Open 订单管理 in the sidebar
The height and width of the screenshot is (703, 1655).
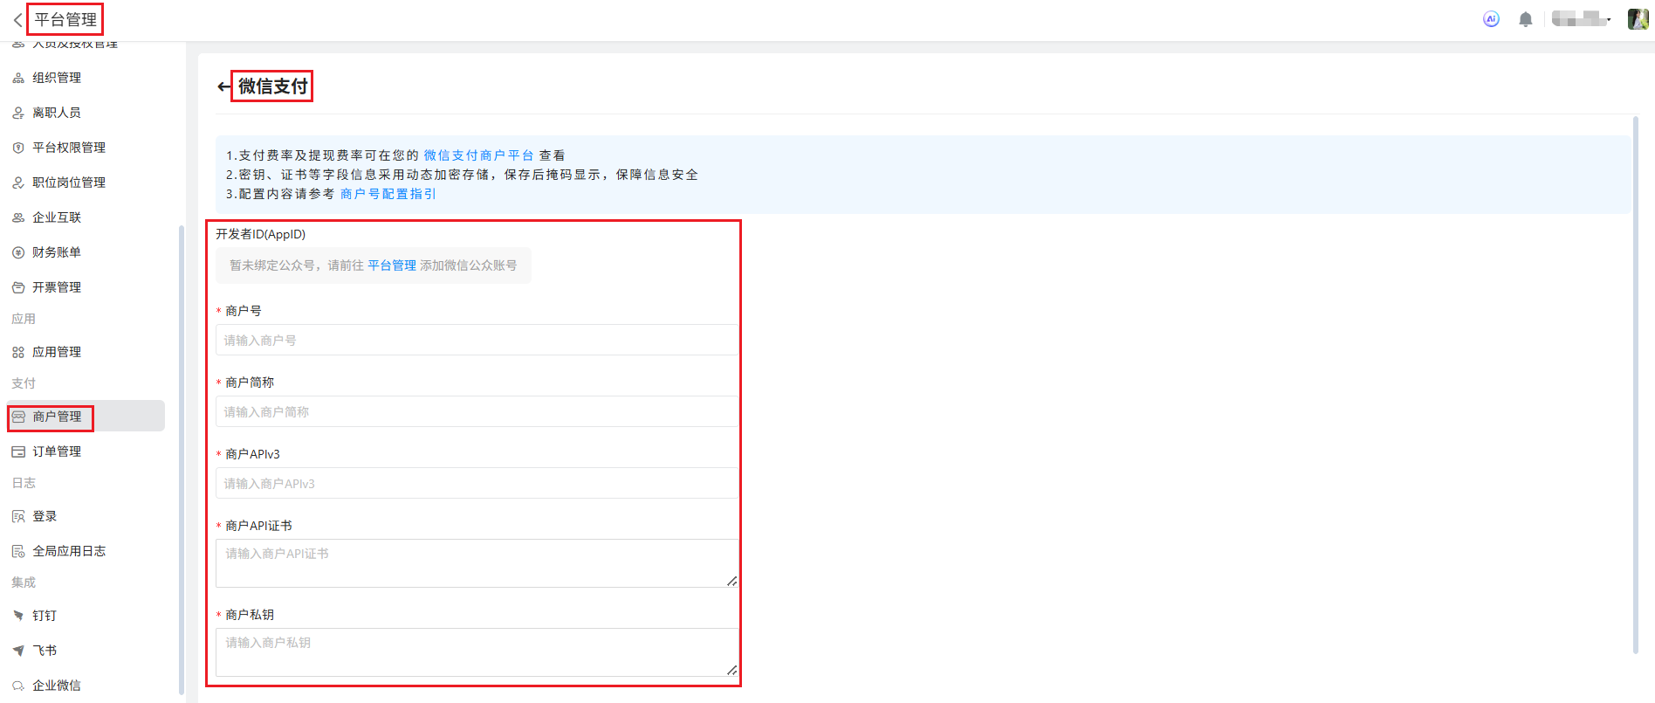coord(57,451)
